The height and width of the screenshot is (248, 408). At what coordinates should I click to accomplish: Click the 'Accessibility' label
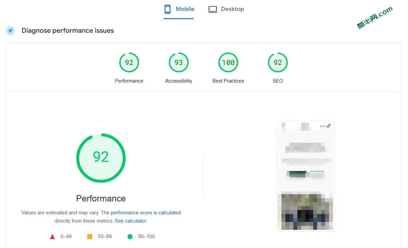[179, 81]
